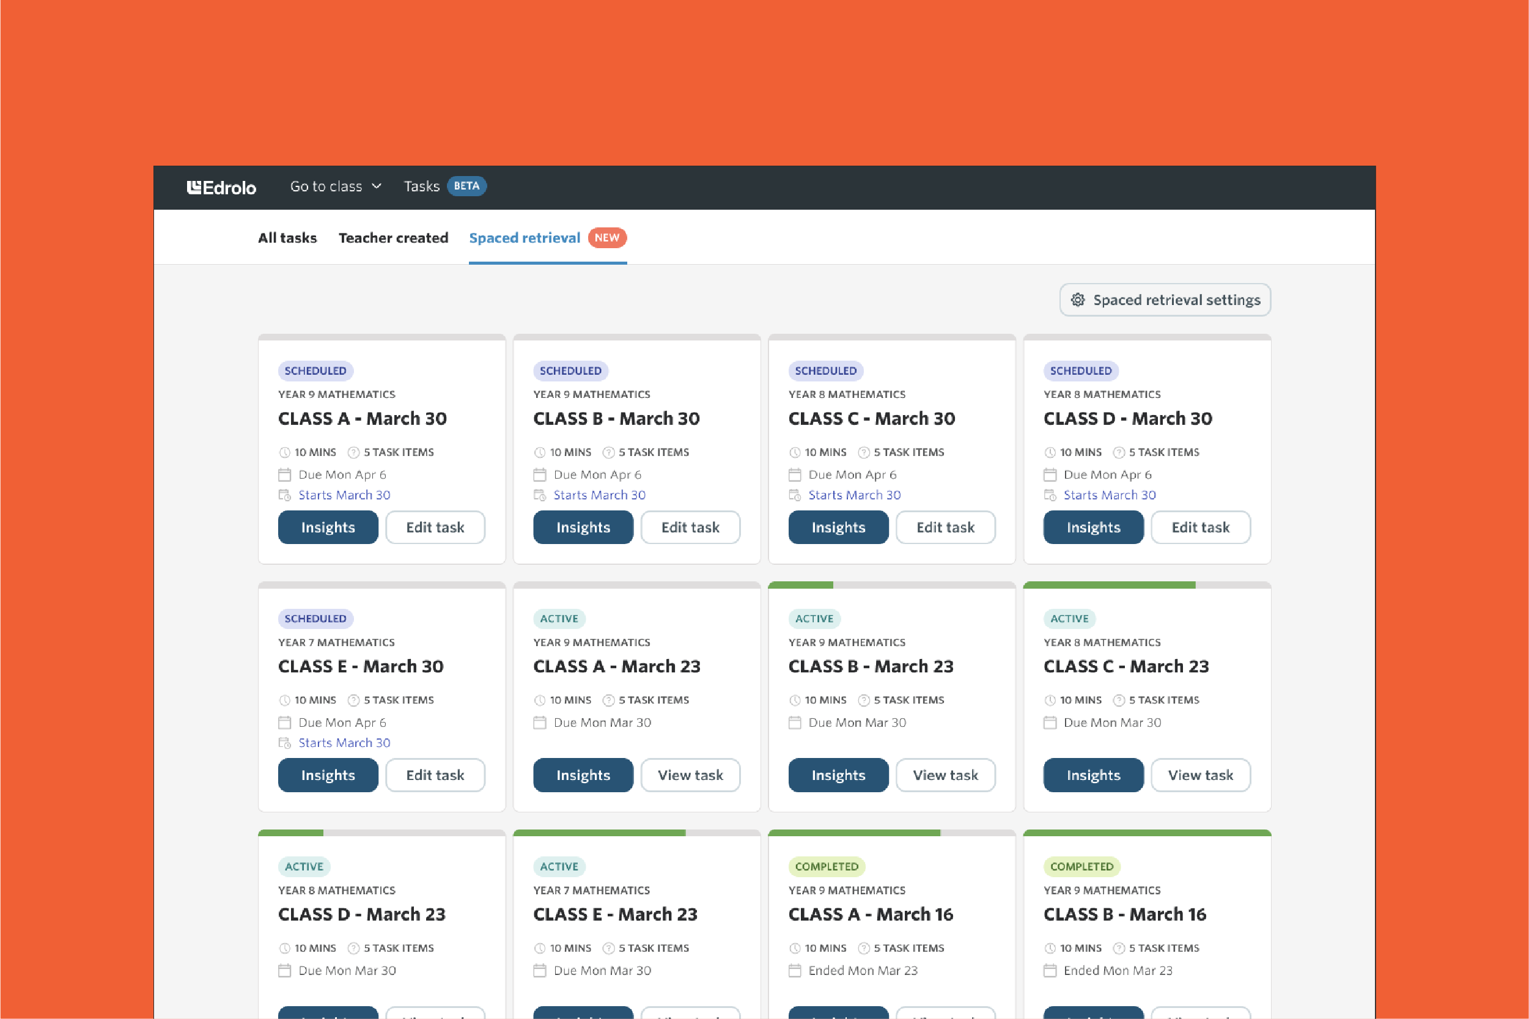Click calendar icon on CLASS A - March 16 card

794,970
